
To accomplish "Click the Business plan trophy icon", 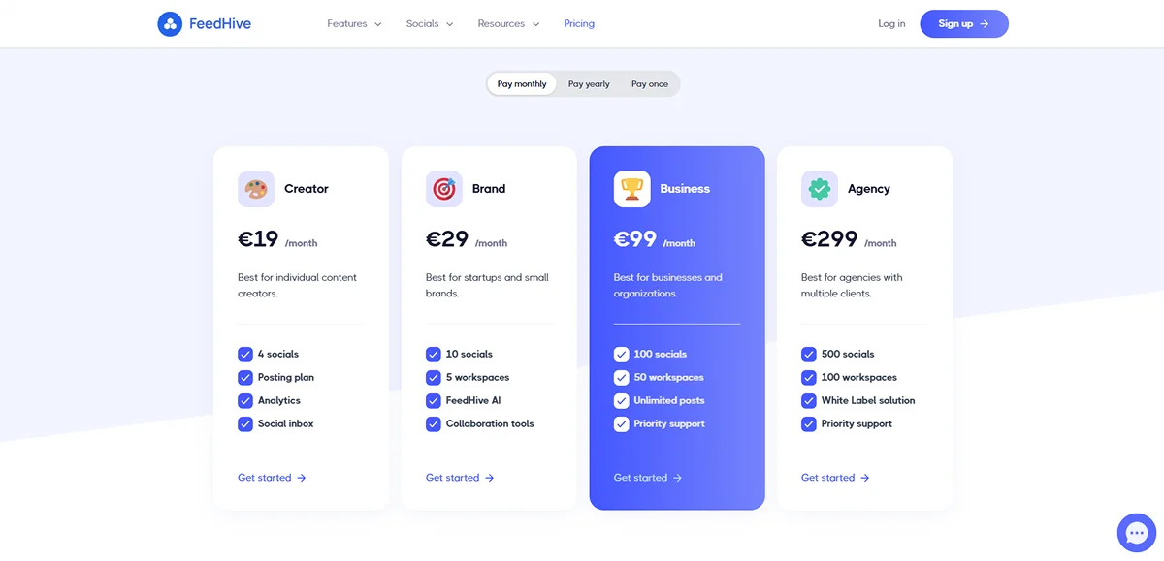I will pyautogui.click(x=631, y=188).
